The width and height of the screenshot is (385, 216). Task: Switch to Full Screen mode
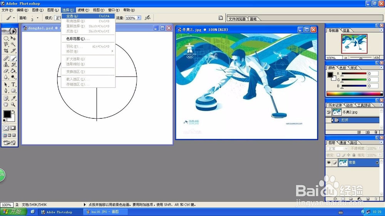pyautogui.click(x=14, y=135)
